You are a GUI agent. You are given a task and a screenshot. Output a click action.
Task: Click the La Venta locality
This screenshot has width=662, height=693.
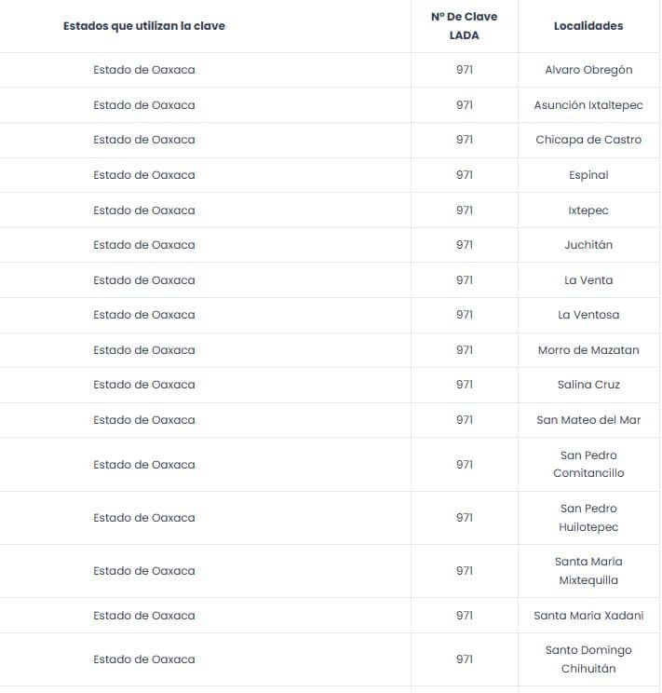(588, 280)
